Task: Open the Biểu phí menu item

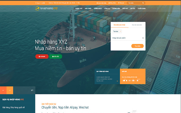Action: (x=125, y=8)
